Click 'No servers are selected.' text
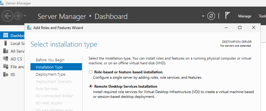Viewport: 266px width, 111px height. (236, 46)
